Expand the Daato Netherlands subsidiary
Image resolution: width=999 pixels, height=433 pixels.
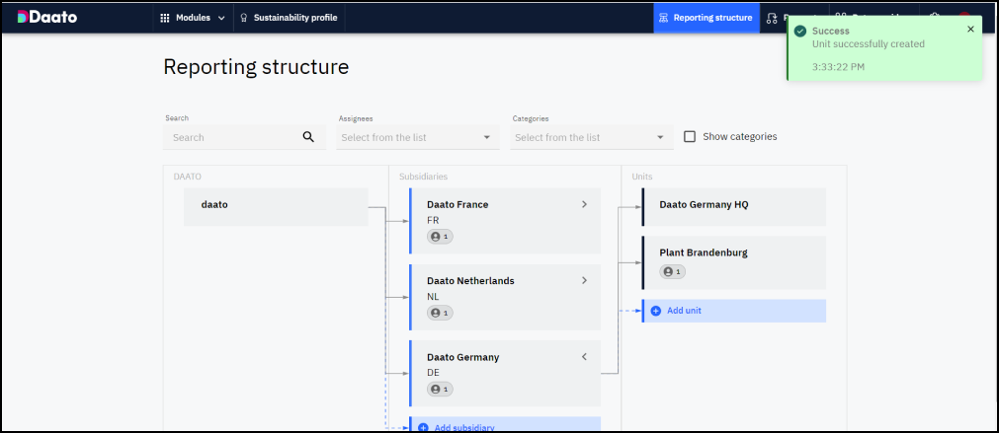(x=584, y=280)
